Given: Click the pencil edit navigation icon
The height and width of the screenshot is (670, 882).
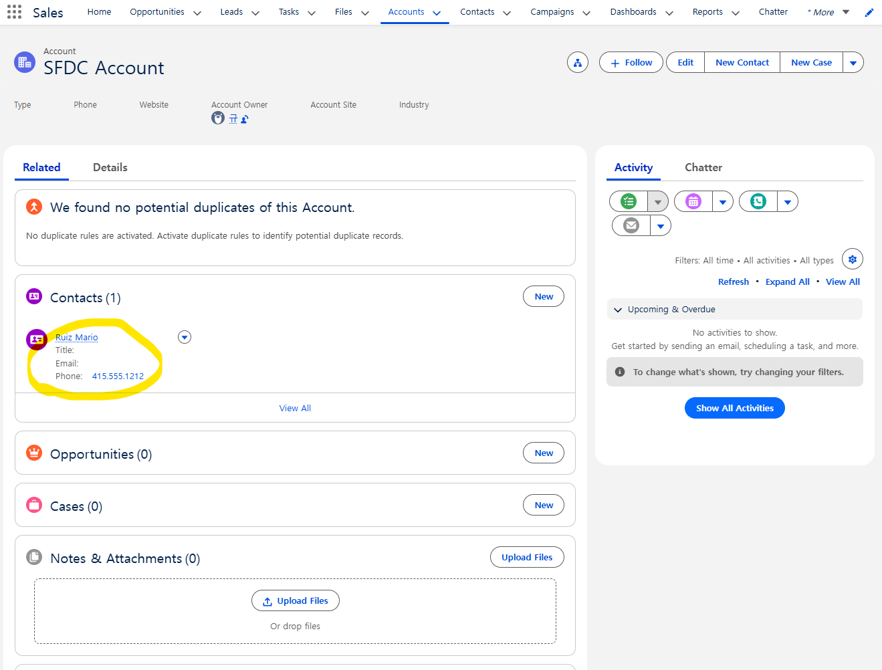Looking at the screenshot, I should point(869,13).
